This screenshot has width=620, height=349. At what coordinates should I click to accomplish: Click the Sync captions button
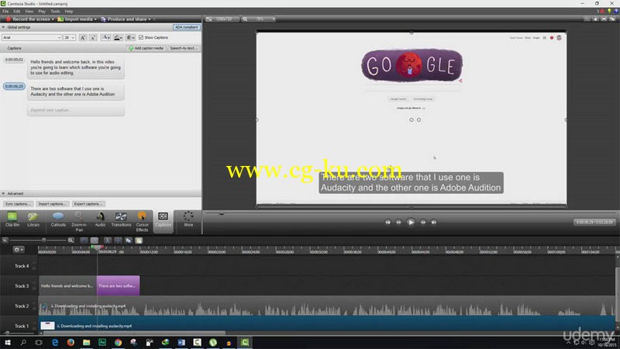pos(18,204)
